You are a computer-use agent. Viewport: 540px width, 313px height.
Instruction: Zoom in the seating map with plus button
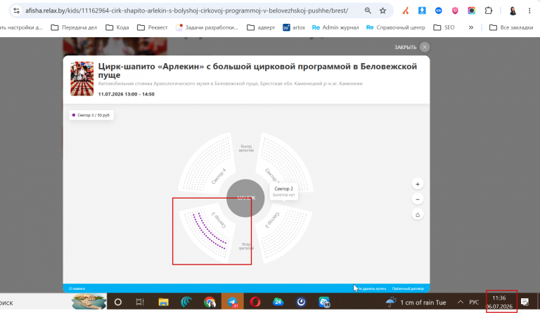click(x=418, y=184)
